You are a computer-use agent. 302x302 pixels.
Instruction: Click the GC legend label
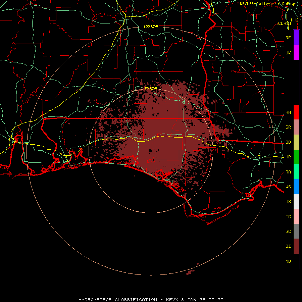click(x=288, y=232)
